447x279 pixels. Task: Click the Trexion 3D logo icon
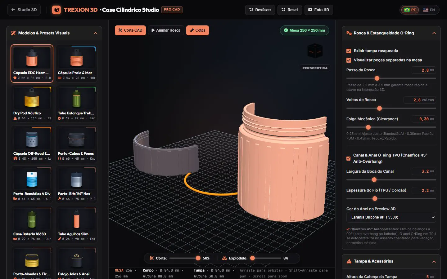pyautogui.click(x=56, y=10)
